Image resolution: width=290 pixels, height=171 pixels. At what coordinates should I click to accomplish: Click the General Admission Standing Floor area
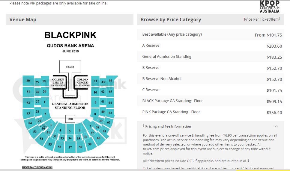[70, 106]
